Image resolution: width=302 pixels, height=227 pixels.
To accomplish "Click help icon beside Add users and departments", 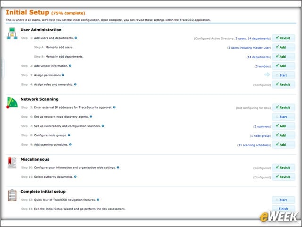I will point(76,38).
